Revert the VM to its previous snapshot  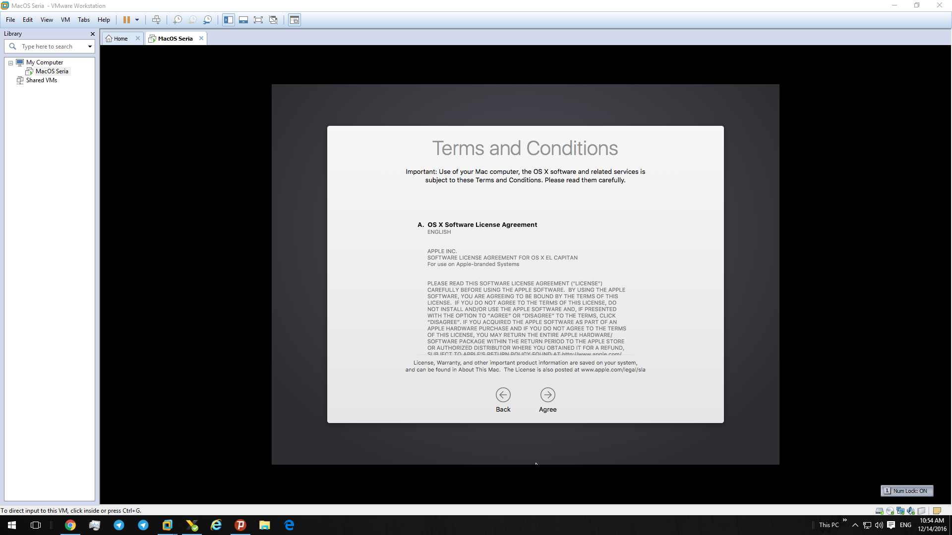[x=192, y=20]
